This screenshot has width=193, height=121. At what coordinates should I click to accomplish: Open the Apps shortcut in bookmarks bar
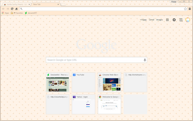pos(5,13)
